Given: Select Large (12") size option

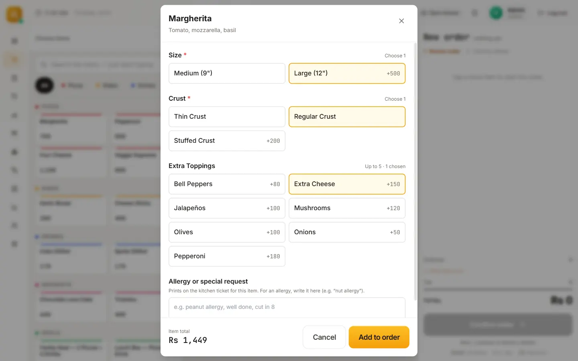Looking at the screenshot, I should pyautogui.click(x=347, y=73).
